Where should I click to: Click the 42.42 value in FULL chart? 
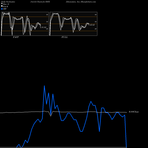point(92,25)
